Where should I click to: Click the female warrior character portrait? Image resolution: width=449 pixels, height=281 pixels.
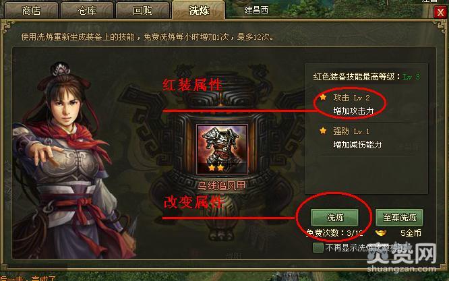[70, 160]
